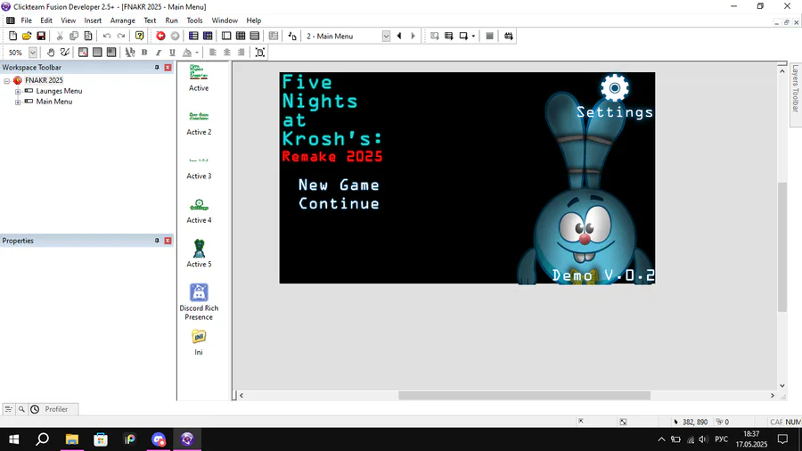Open the Event Editor grid icon
802x451 pixels.
[x=241, y=36]
